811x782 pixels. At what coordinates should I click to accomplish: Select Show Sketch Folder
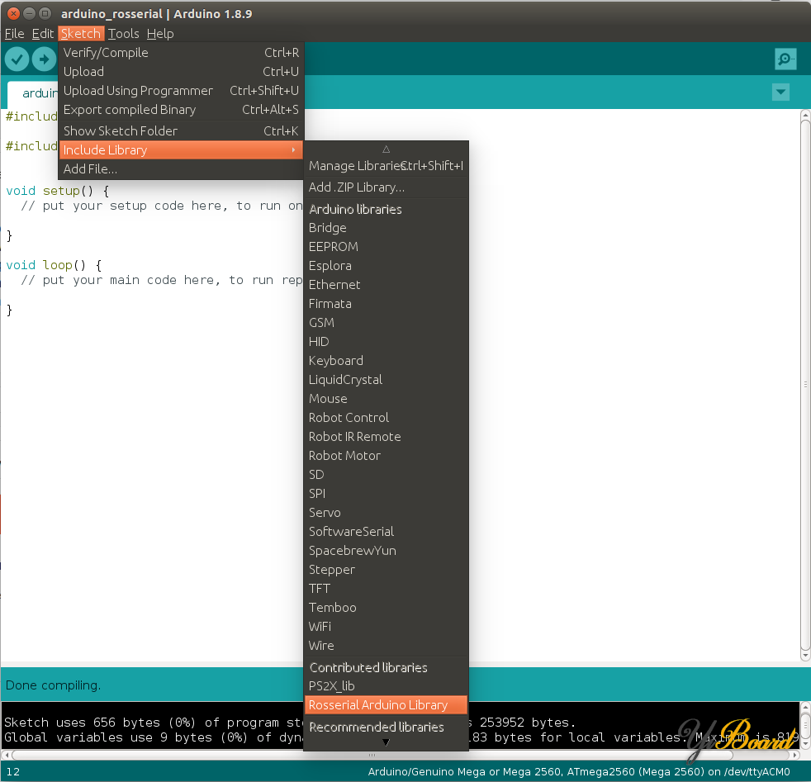coord(181,131)
